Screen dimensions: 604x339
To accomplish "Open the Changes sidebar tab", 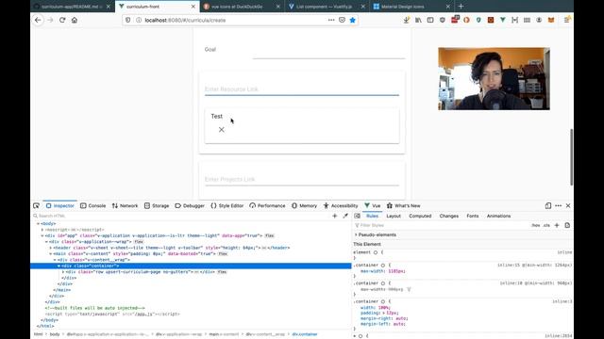I will tap(449, 216).
